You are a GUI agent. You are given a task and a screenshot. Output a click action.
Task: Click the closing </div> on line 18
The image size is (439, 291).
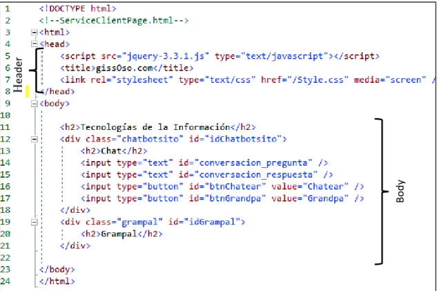pyautogui.click(x=75, y=210)
